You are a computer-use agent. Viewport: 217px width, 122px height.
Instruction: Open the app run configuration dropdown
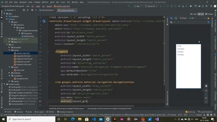(138, 6)
